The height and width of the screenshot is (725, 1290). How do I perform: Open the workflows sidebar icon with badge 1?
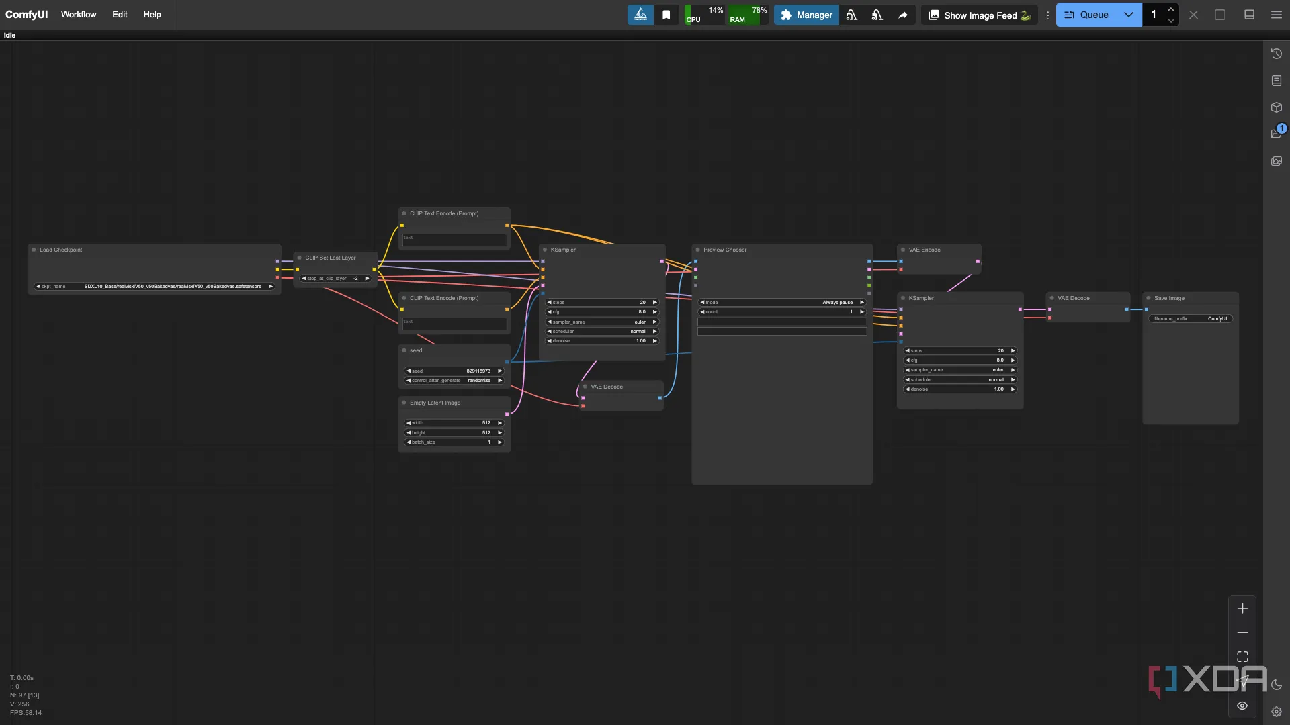click(x=1277, y=133)
